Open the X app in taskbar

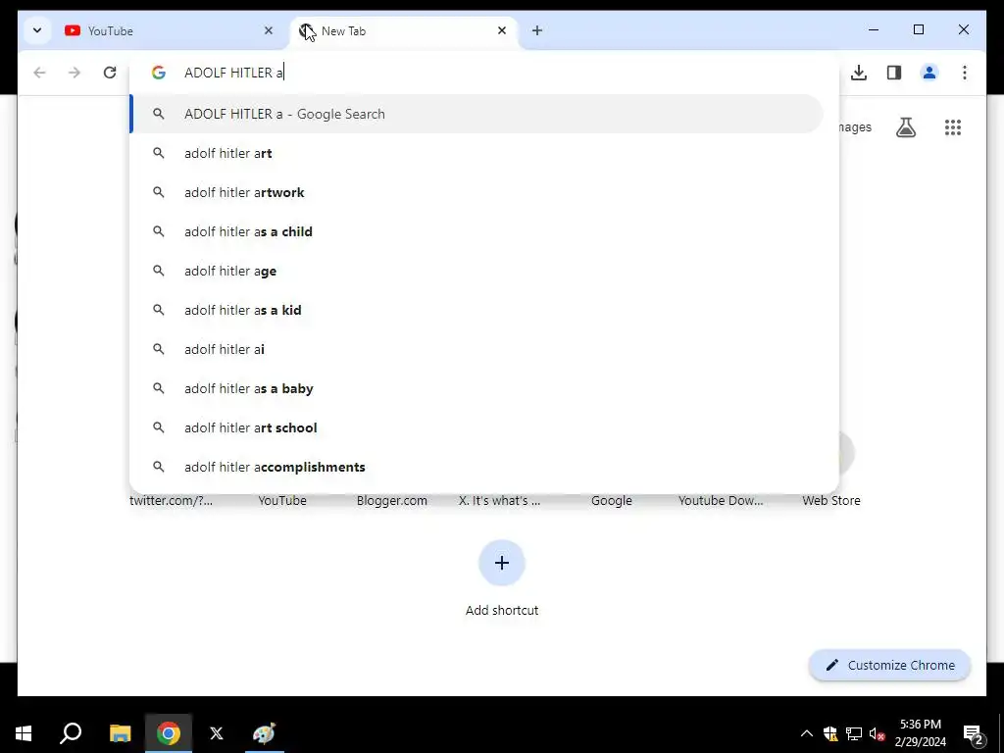pyautogui.click(x=217, y=733)
